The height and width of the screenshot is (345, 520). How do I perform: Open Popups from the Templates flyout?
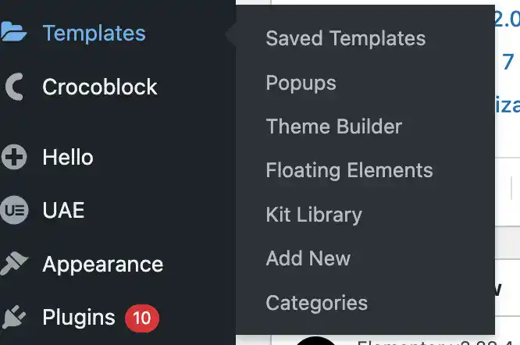tap(301, 83)
